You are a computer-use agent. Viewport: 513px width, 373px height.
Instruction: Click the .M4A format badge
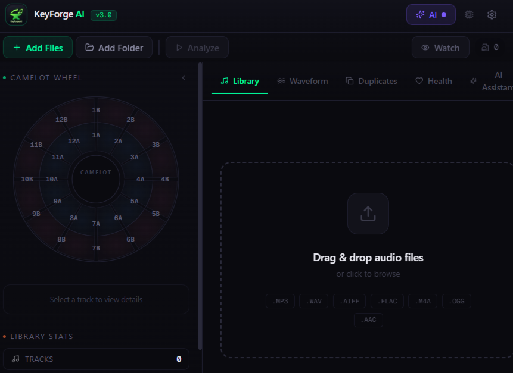pos(422,301)
